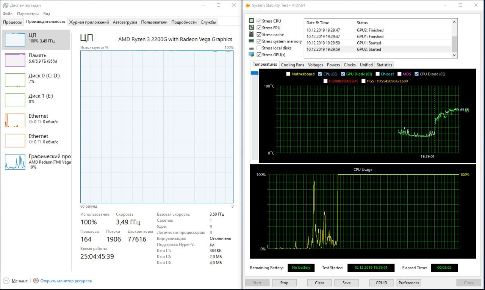Select the CPU (ЦП) performance graph thumbnail

pyautogui.click(x=15, y=39)
